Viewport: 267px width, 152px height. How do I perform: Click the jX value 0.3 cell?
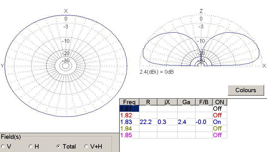click(x=167, y=122)
